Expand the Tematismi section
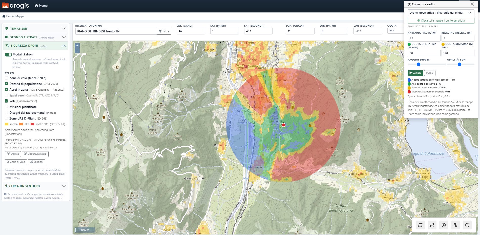The width and height of the screenshot is (480, 235). [x=35, y=28]
